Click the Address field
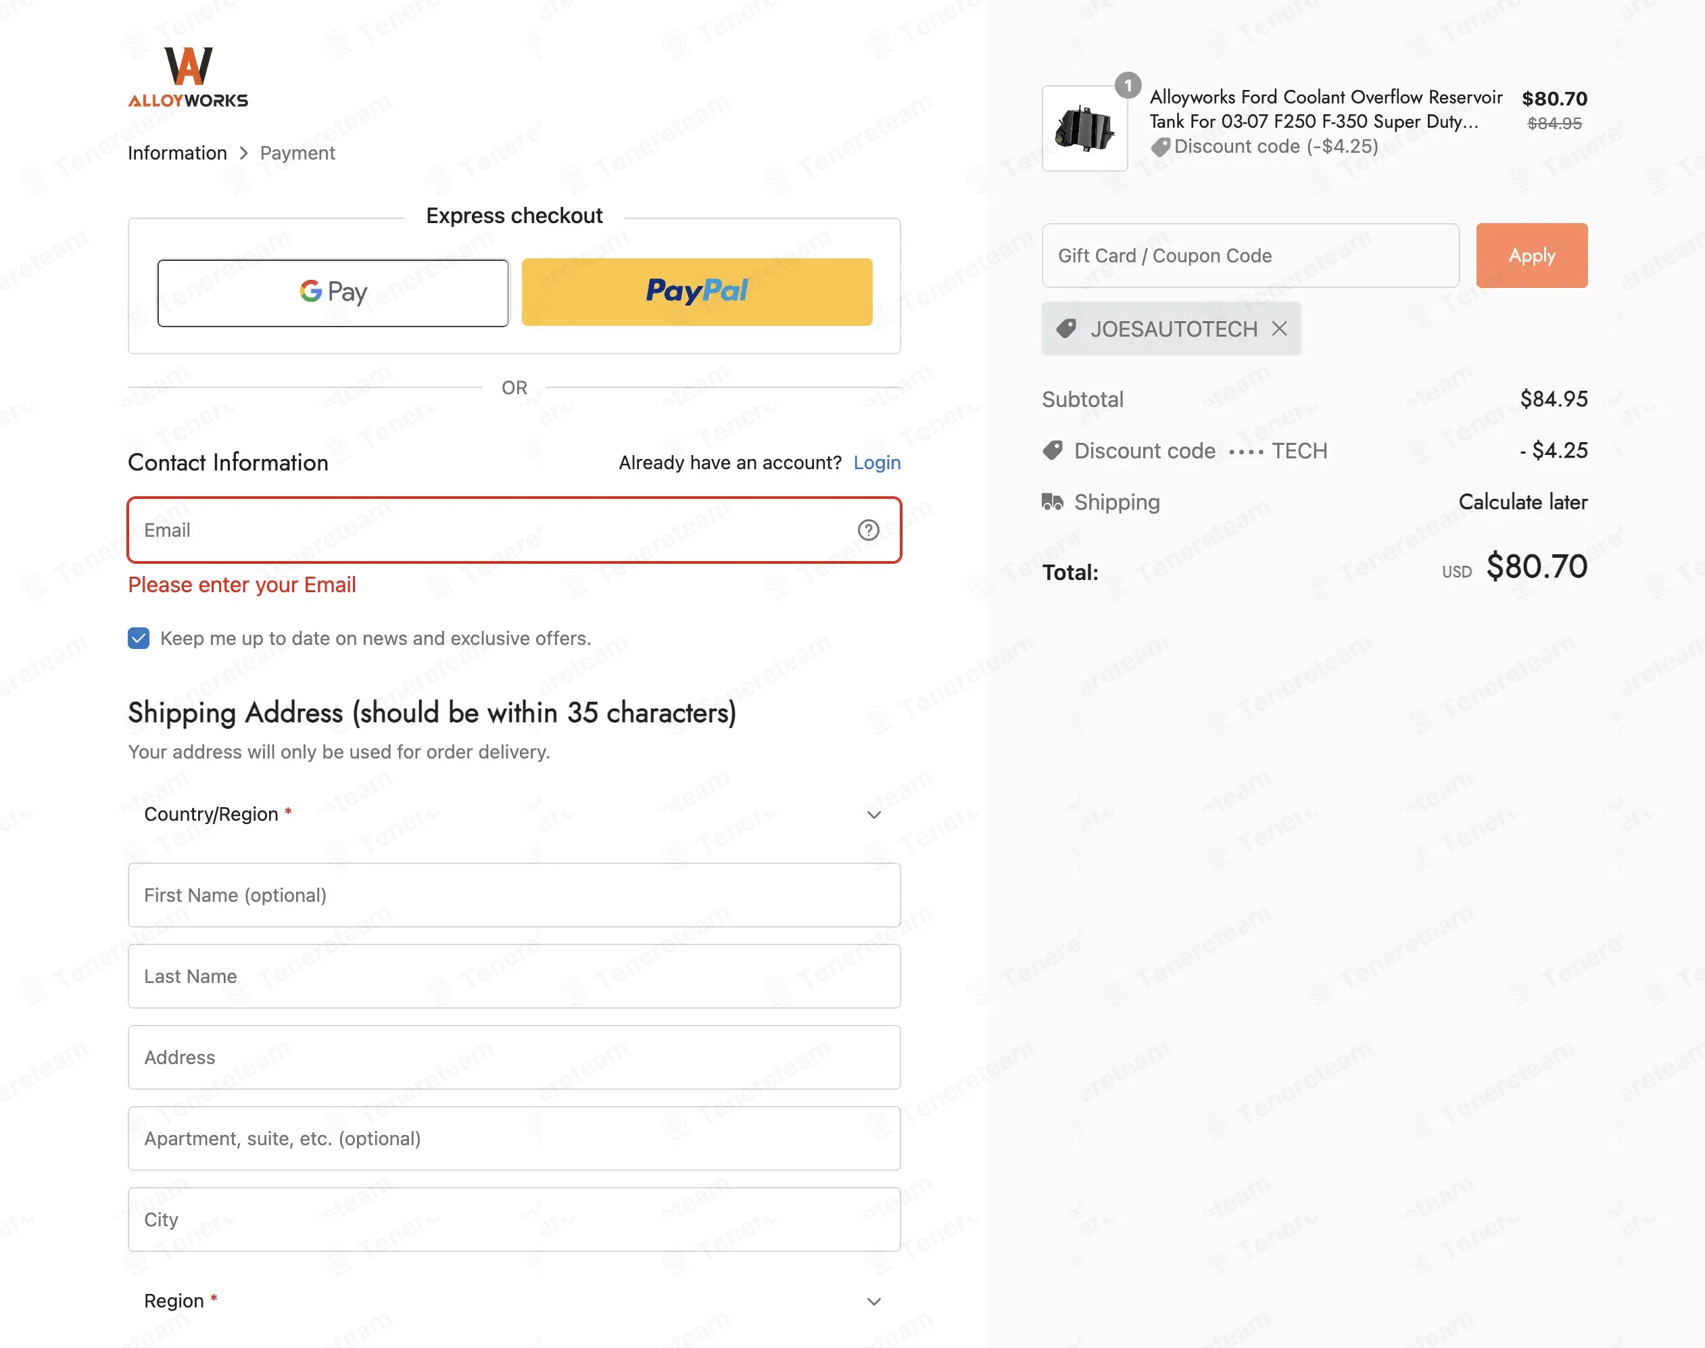Viewport: 1705px width, 1348px height. click(514, 1057)
